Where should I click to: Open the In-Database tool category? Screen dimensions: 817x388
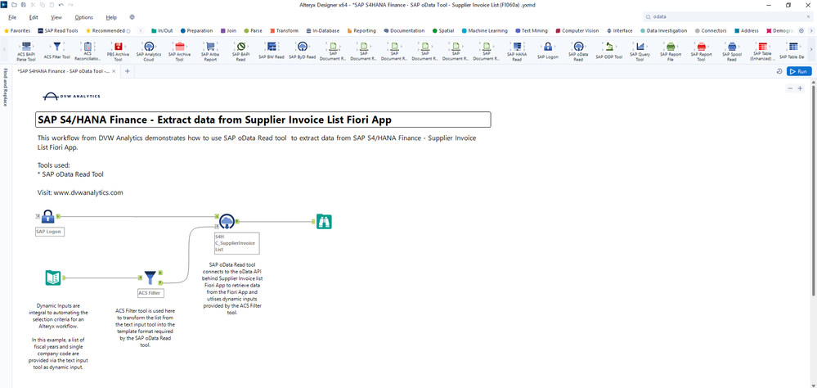click(x=323, y=31)
